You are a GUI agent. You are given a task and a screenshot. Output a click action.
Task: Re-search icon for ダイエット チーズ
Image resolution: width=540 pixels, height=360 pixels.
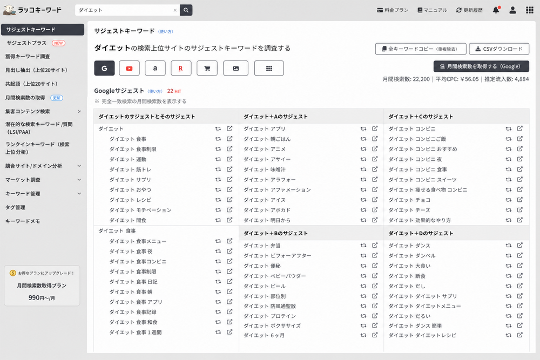click(508, 210)
